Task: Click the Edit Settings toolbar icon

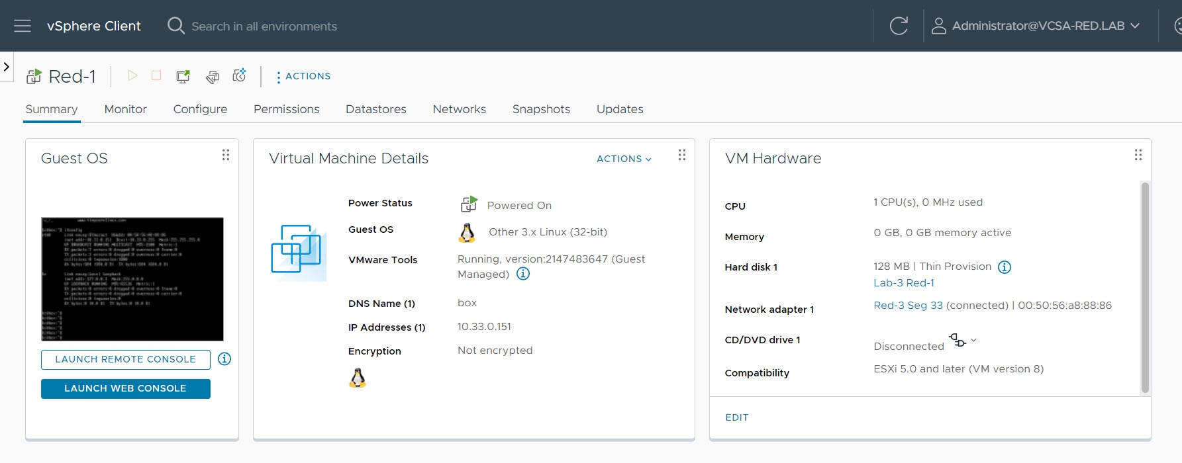Action: 212,77
